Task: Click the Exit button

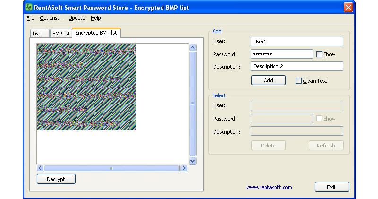Action: (x=332, y=187)
